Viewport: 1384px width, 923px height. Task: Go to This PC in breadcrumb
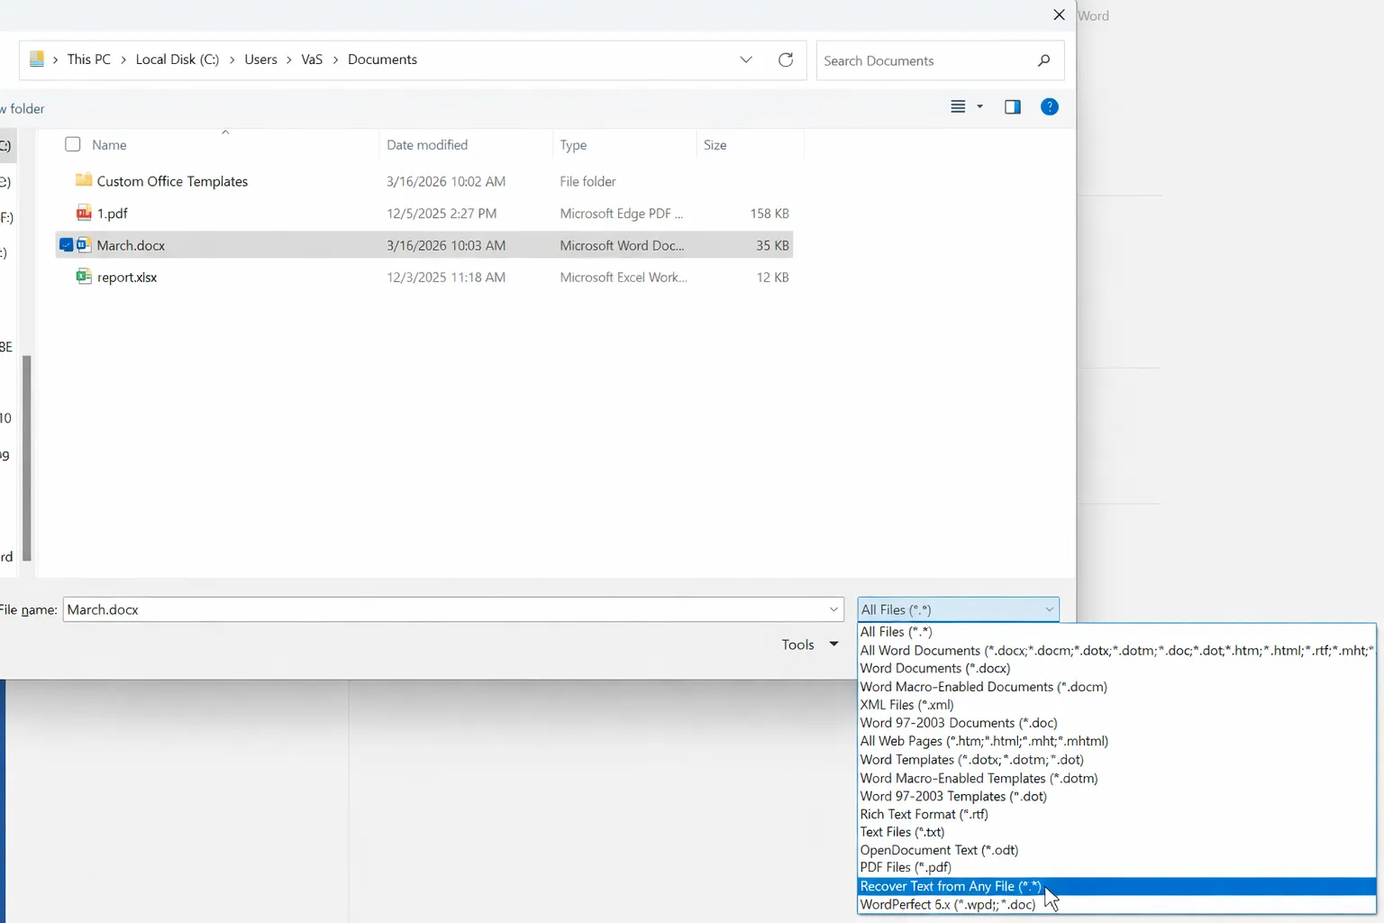click(x=89, y=59)
